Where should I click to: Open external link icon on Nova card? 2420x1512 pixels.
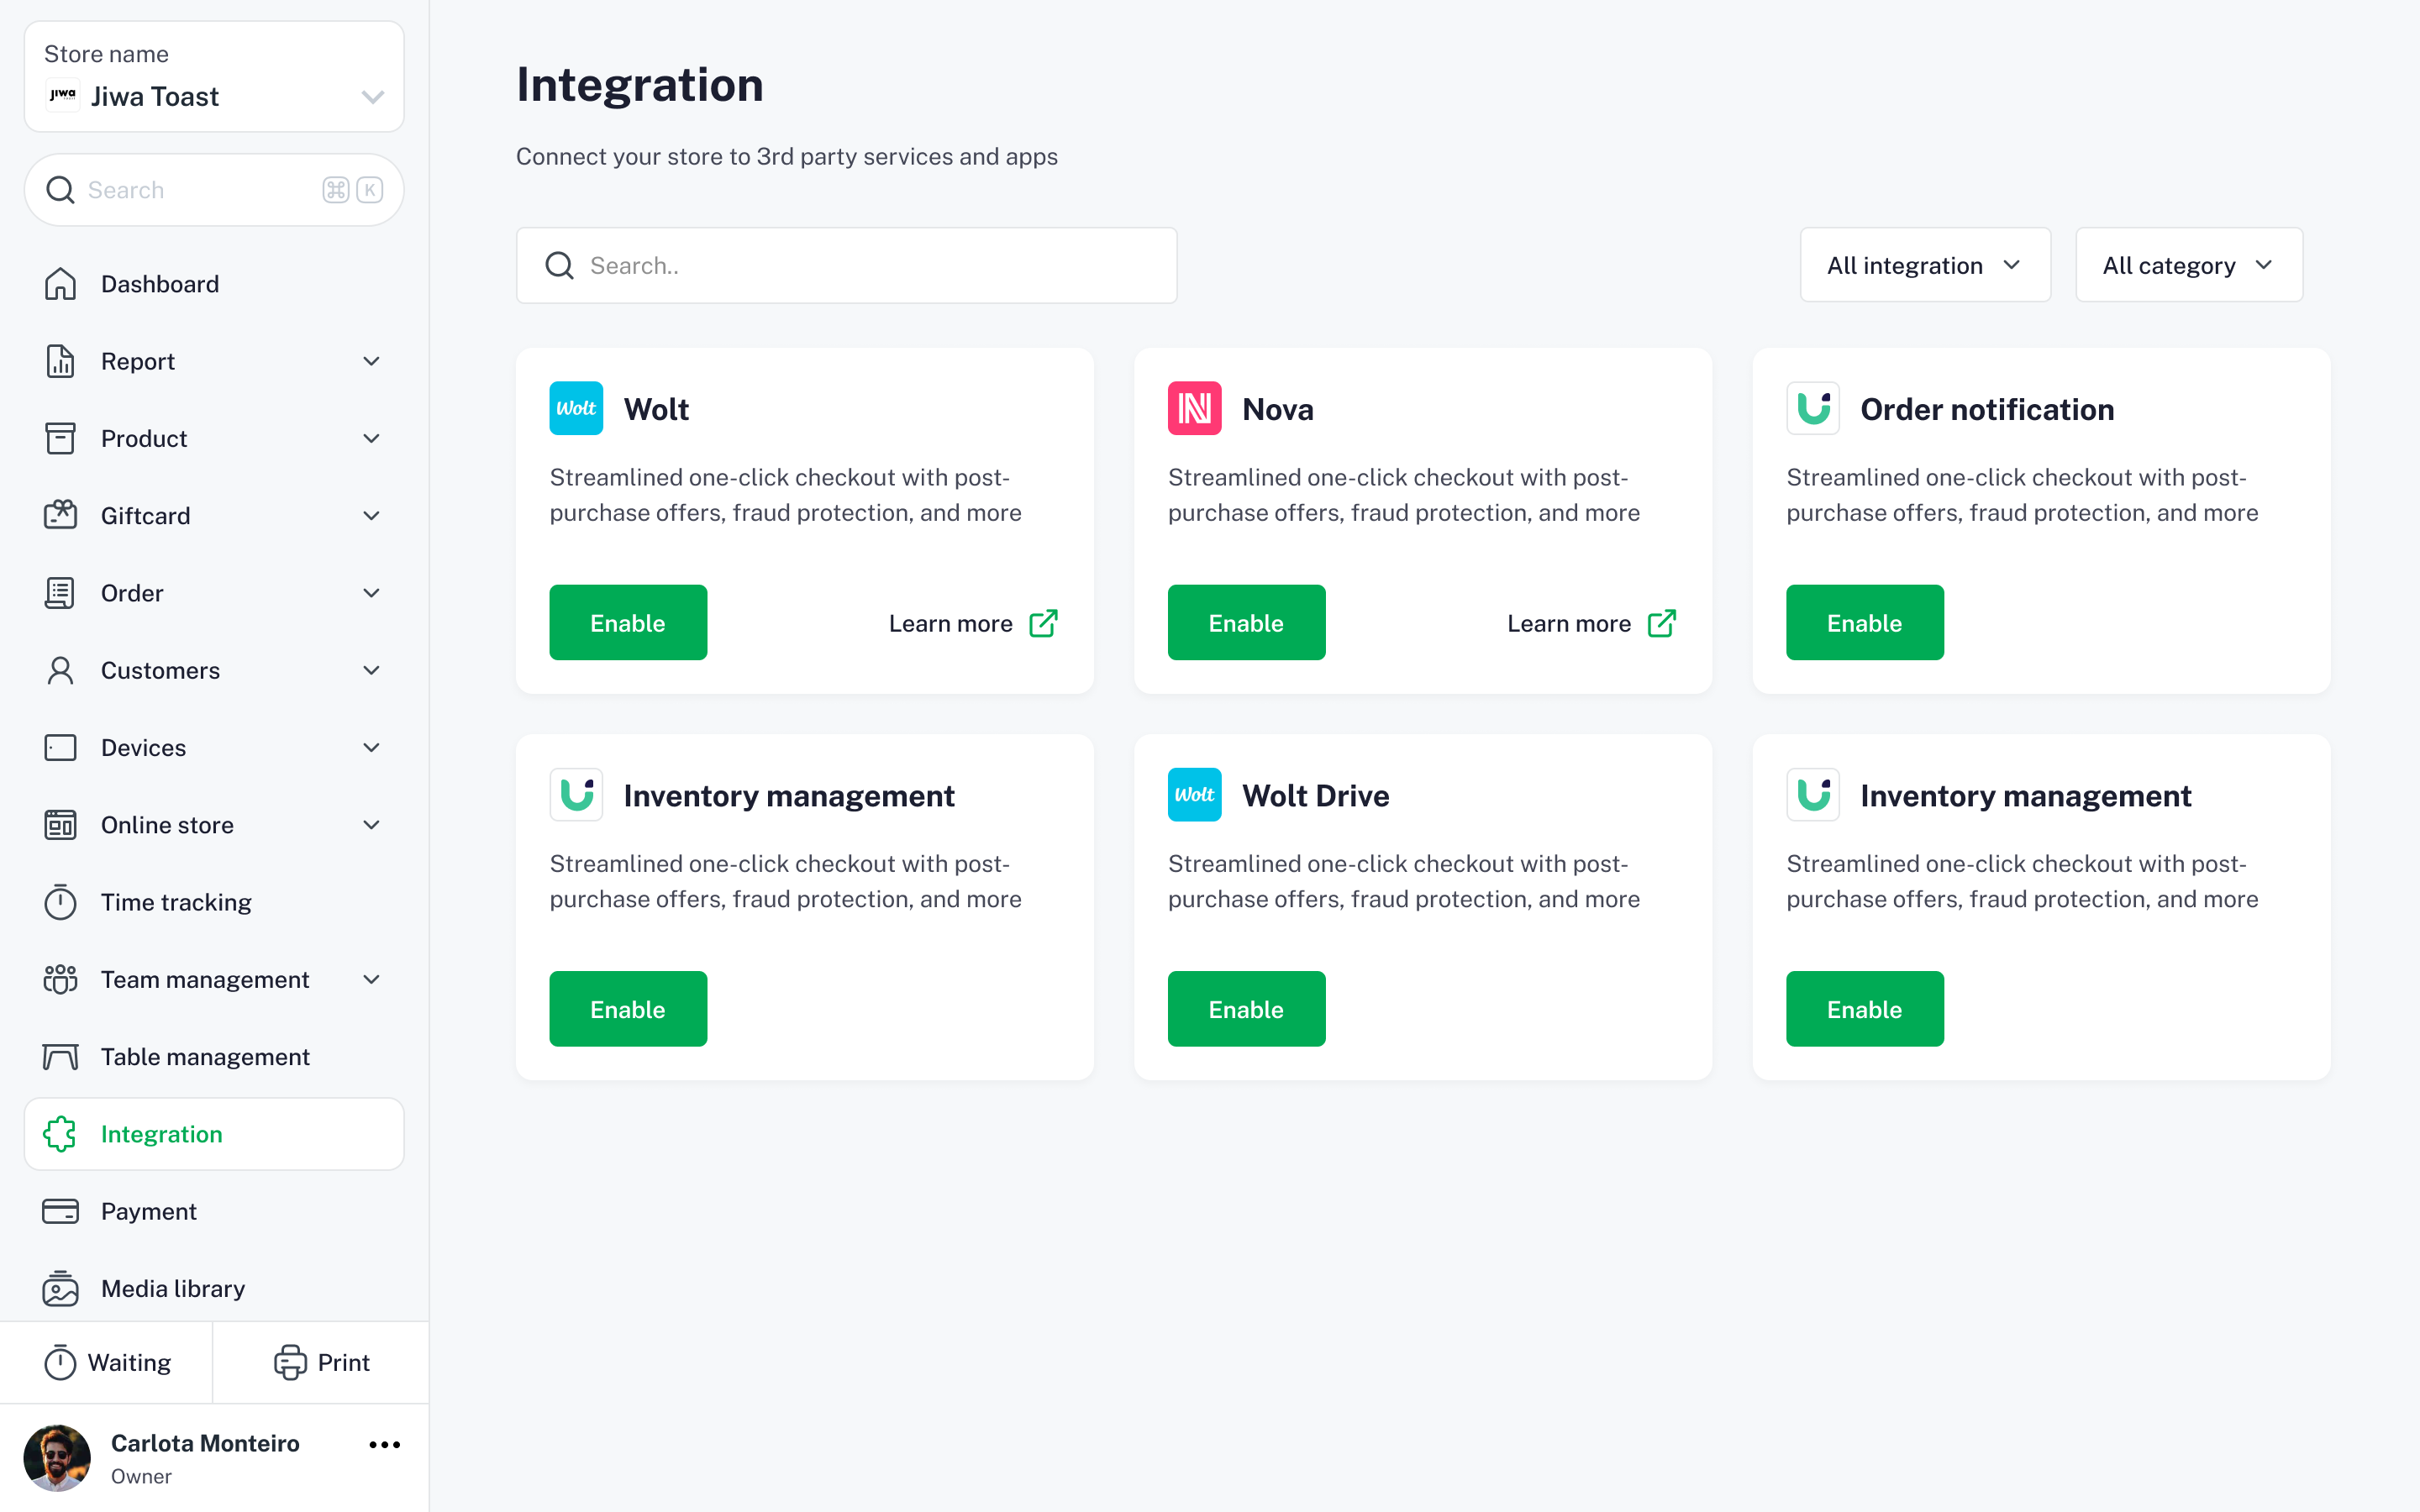(x=1661, y=623)
